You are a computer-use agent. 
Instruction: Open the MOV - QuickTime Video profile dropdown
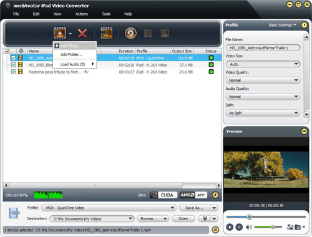coord(109,208)
